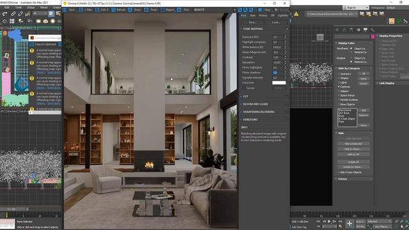Viewport: 409px width, 230px height.
Task: Click the Go to Start playback button
Action: point(318,221)
